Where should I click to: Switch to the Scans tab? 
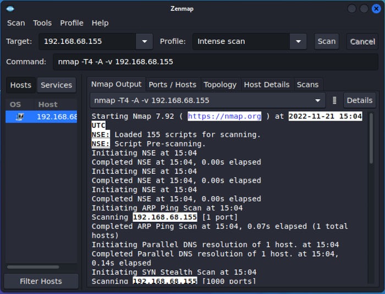pyautogui.click(x=307, y=85)
